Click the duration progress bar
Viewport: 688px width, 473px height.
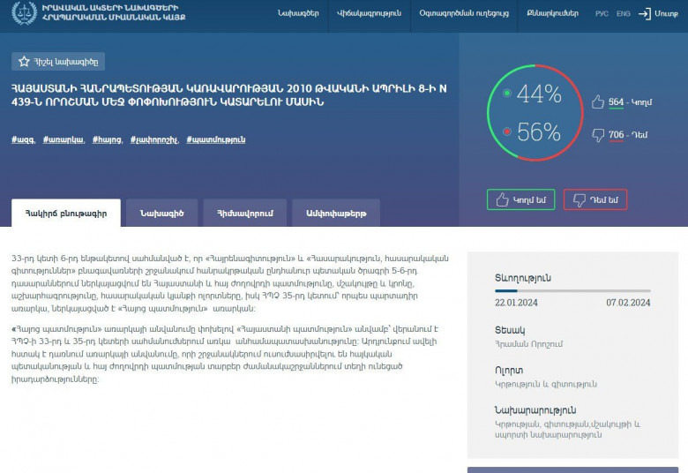click(572, 289)
